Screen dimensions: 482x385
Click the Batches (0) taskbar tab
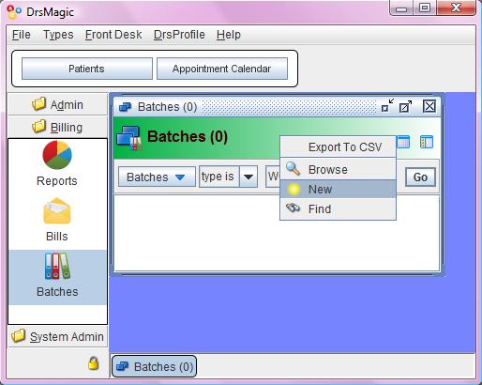(155, 366)
